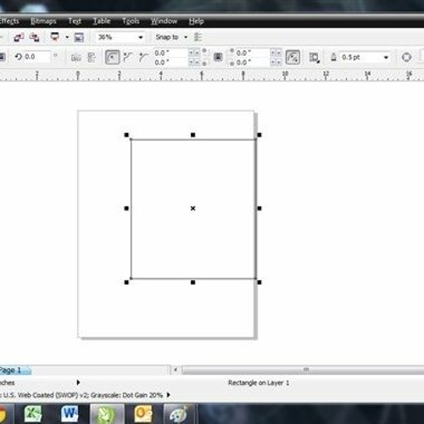Click the Wrap text icon
This screenshot has width=424, height=424.
tap(314, 58)
